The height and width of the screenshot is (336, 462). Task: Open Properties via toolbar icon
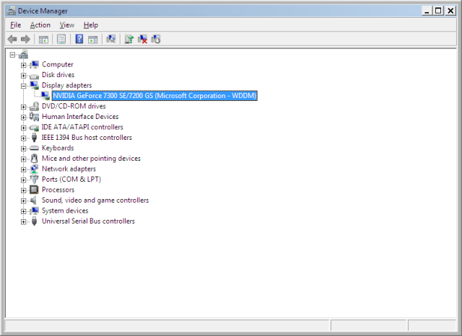click(x=61, y=39)
